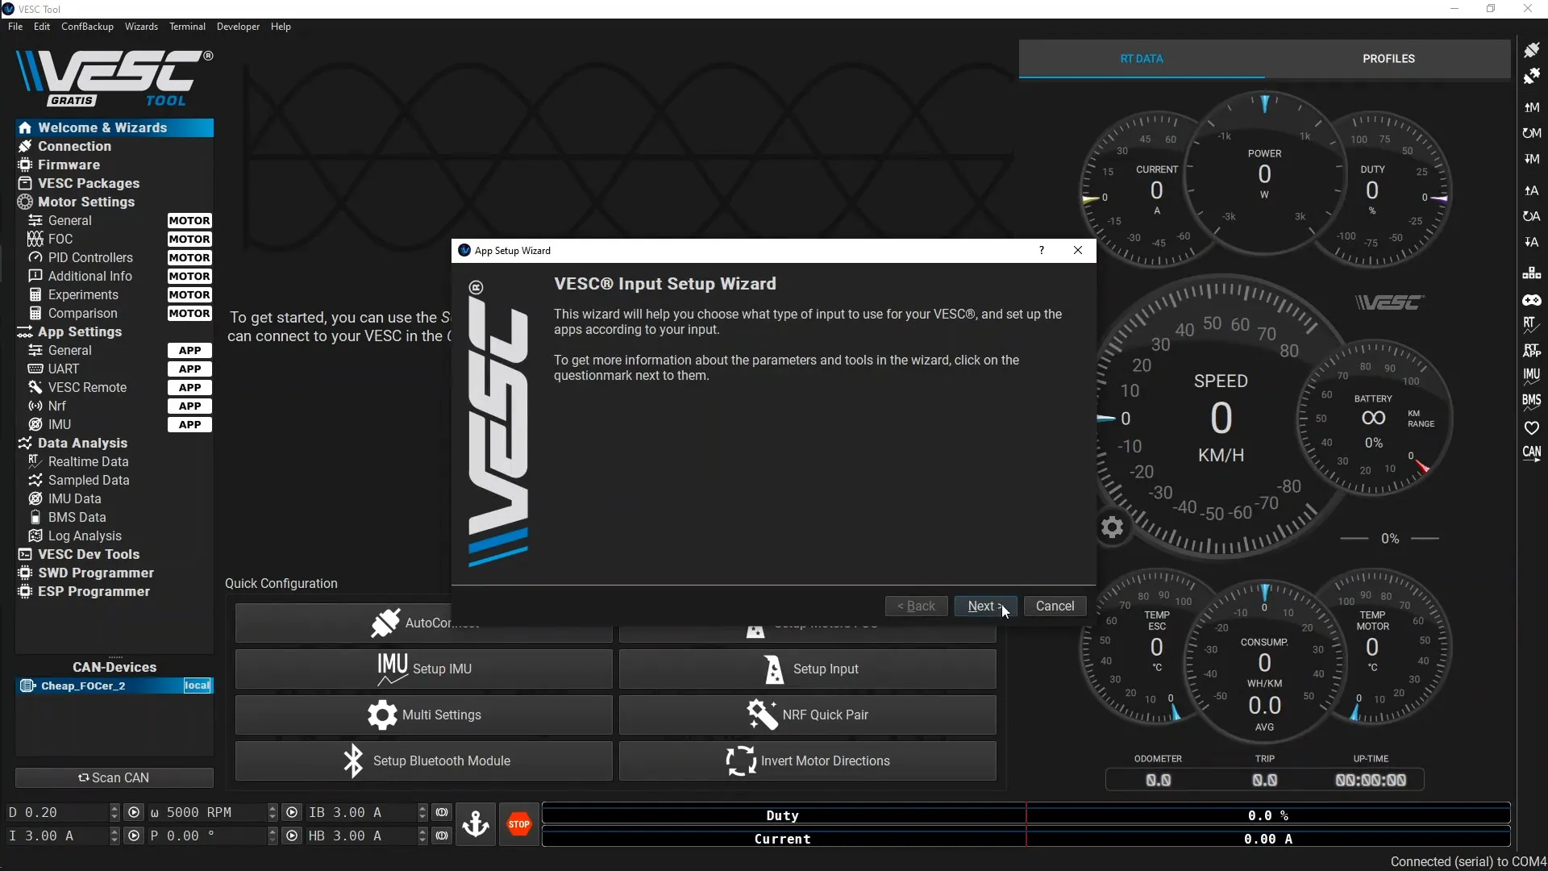The image size is (1548, 871).
Task: Click the BMS data icon in right sidebar
Action: (x=1533, y=401)
